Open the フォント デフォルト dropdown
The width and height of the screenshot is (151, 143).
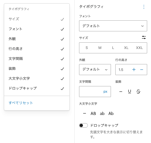113,26
